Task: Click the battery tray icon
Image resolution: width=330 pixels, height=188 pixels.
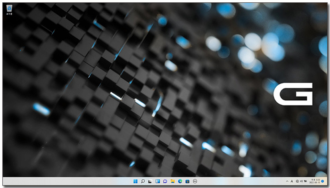Action: (305, 181)
